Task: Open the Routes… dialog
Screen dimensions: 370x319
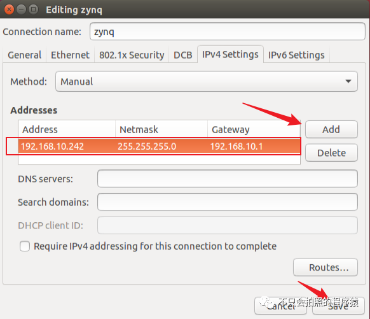Action: (x=325, y=267)
